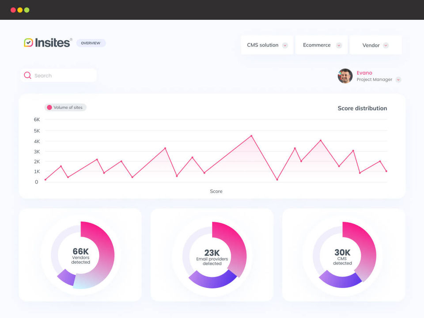
Task: Open the Ecommerce dropdown
Action: [x=321, y=45]
